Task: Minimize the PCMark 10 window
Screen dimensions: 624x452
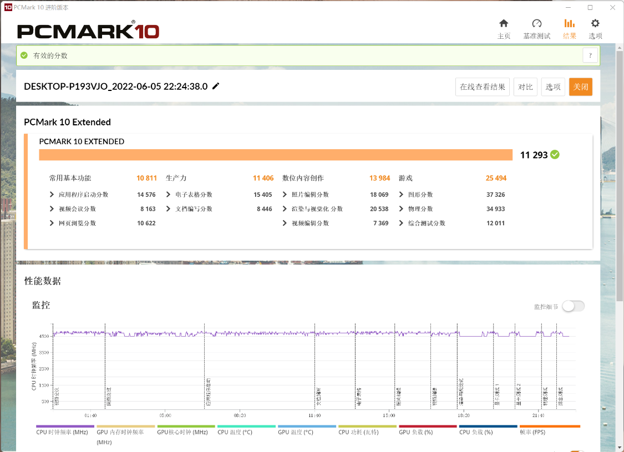Action: point(569,8)
